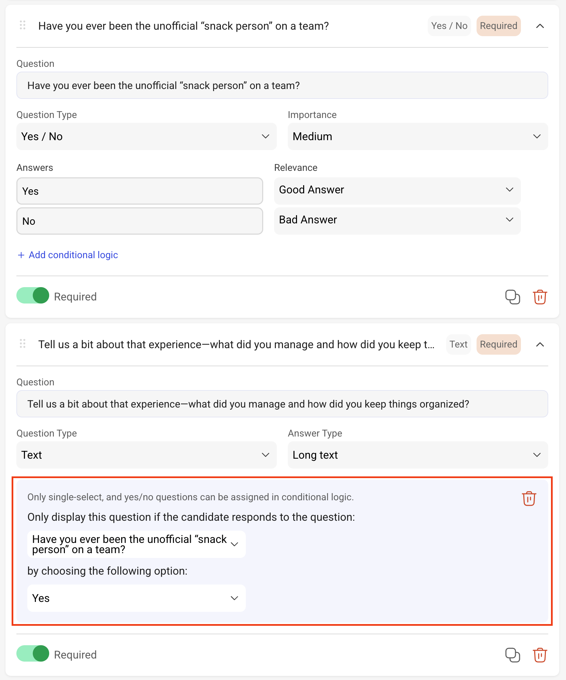Viewport: 566px width, 680px height.
Task: Grab the drag handle of snack person question
Action: (23, 25)
